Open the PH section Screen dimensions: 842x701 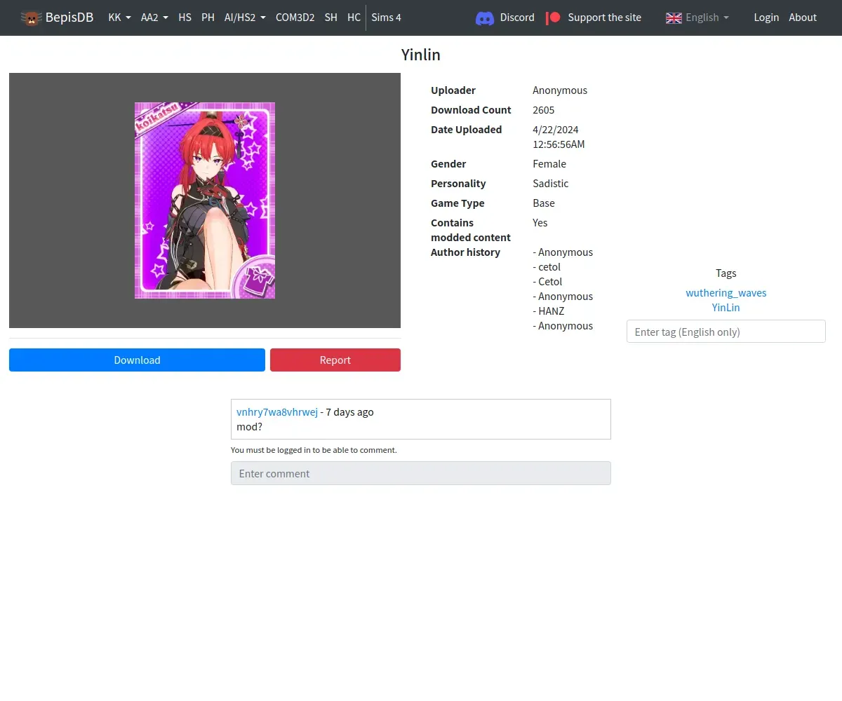click(x=208, y=18)
